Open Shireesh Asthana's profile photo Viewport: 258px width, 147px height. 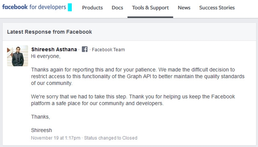point(17,56)
